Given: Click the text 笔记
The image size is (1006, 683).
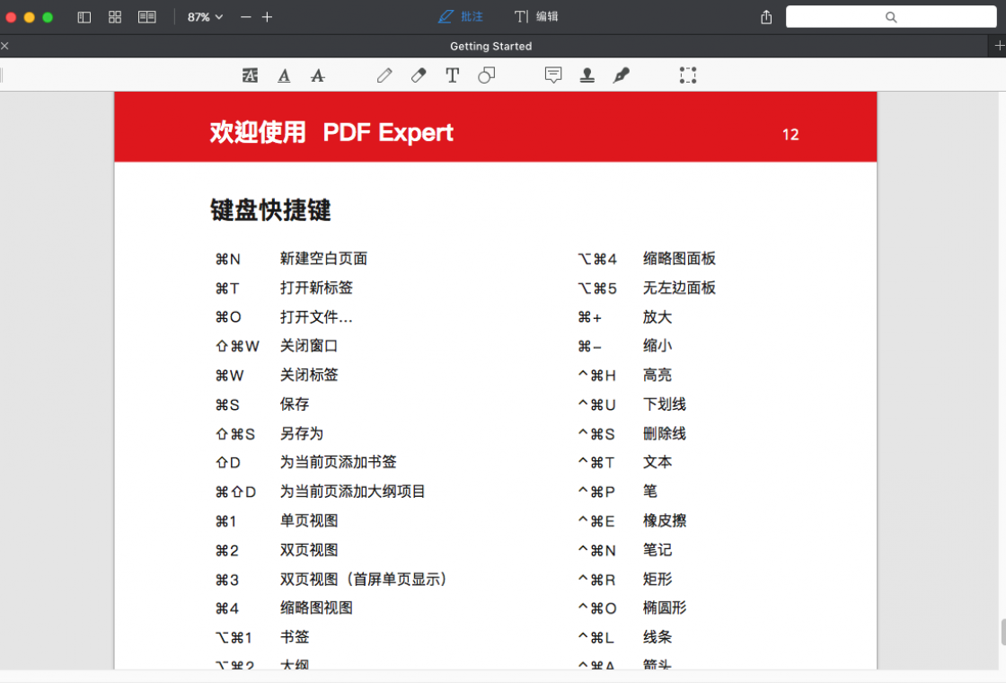Looking at the screenshot, I should click(657, 550).
